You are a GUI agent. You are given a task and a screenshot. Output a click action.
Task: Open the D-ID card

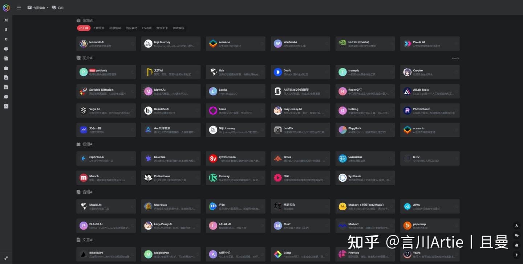click(430, 158)
